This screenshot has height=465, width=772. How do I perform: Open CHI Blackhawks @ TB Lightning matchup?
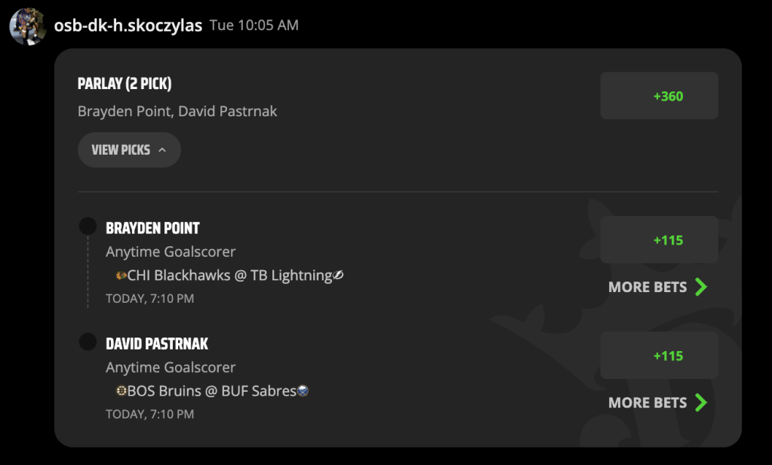[229, 276]
